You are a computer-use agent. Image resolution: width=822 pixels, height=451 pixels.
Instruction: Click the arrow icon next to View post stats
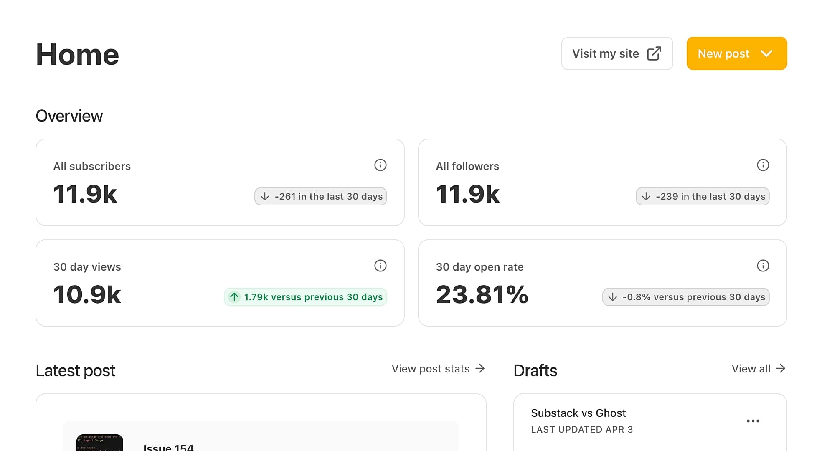point(480,368)
